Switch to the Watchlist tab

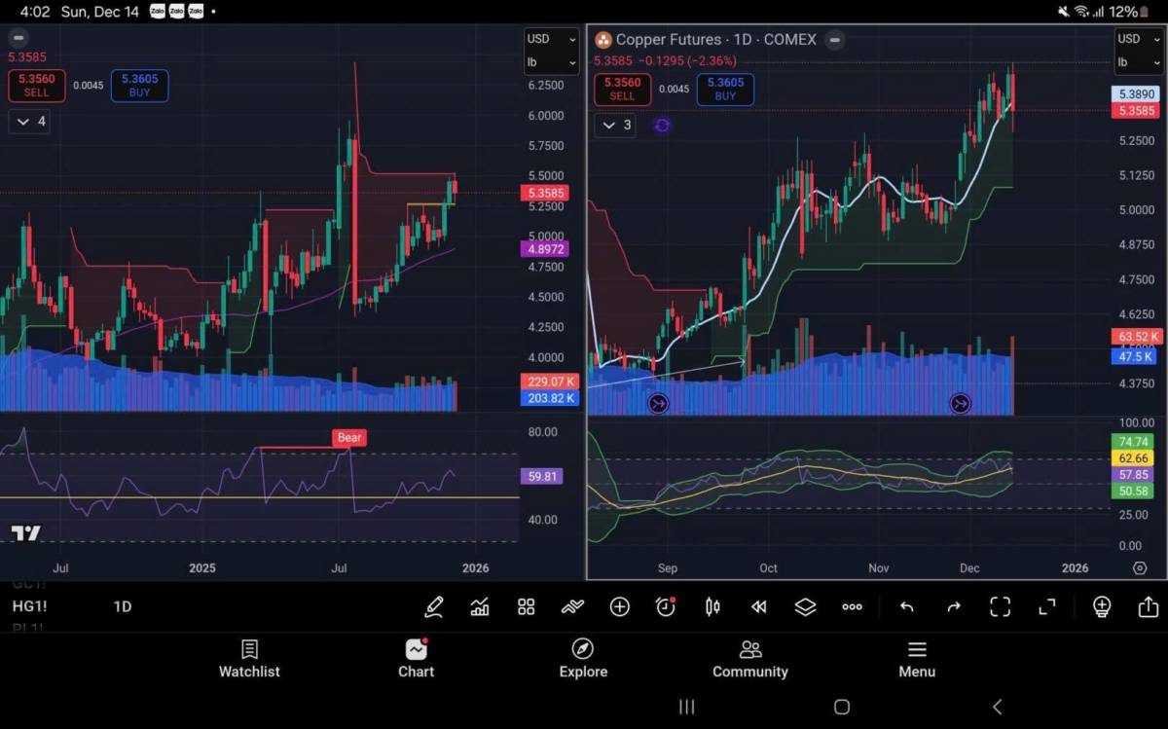249,659
